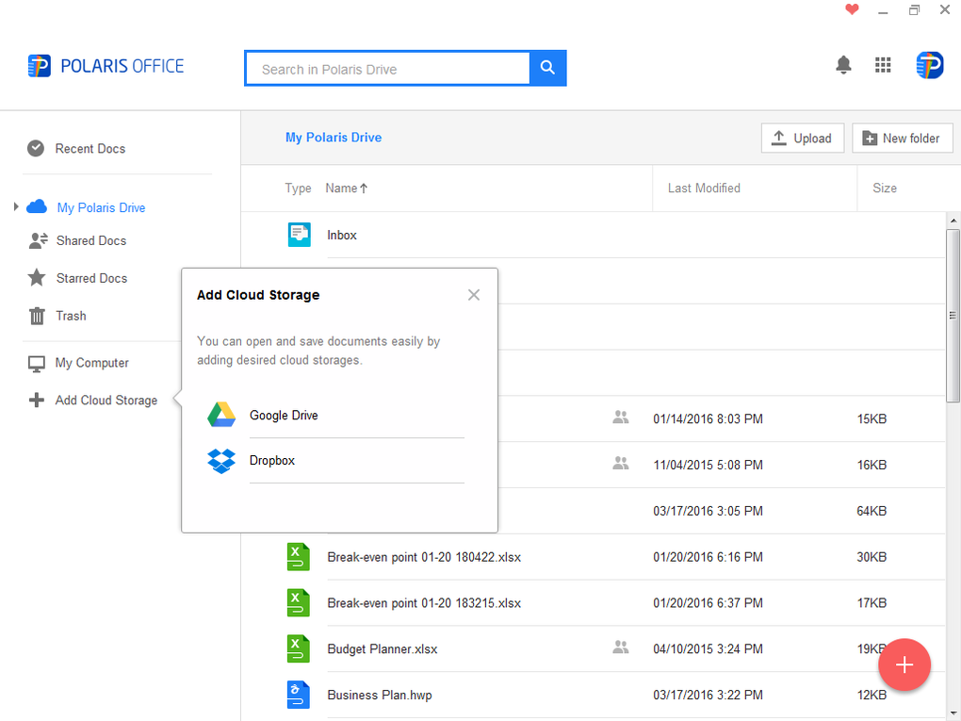Select My Polaris Drive in sidebar
The height and width of the screenshot is (721, 961).
pyautogui.click(x=101, y=208)
